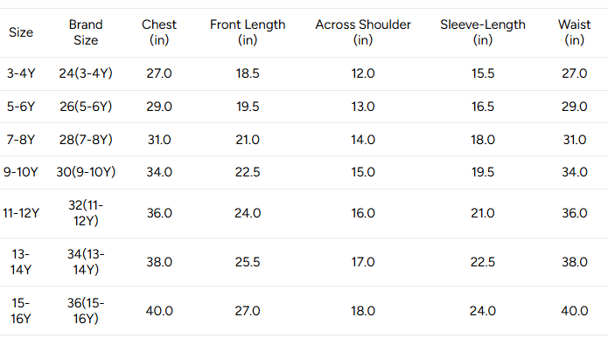
Task: Click the 15-16Y size label
Action: (x=21, y=311)
